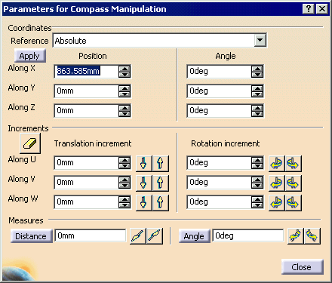332x283 pixels.
Task: Translate positive along V with up arrow
Action: (160, 183)
